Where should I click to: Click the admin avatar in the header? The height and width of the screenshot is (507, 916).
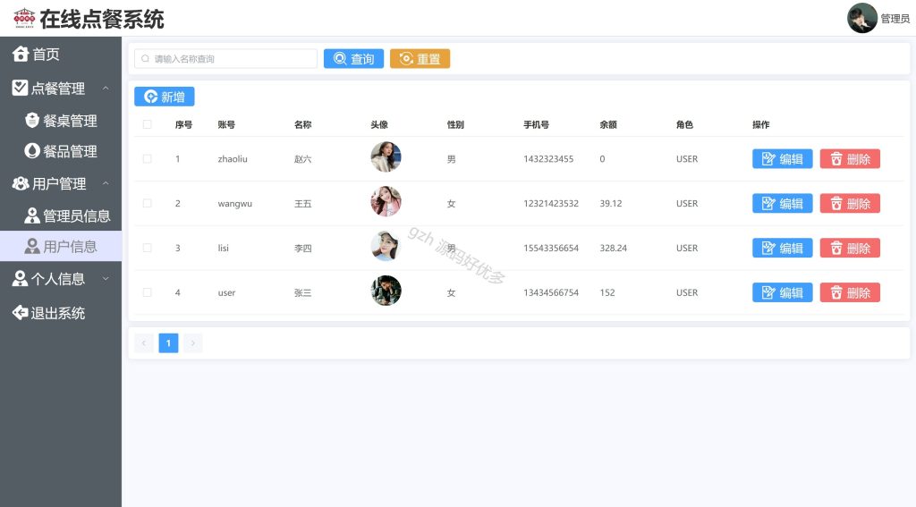(x=861, y=18)
